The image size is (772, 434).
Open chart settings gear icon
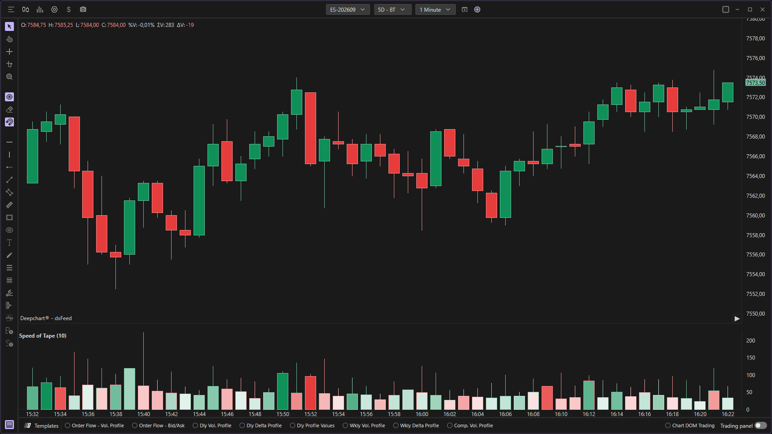click(54, 9)
